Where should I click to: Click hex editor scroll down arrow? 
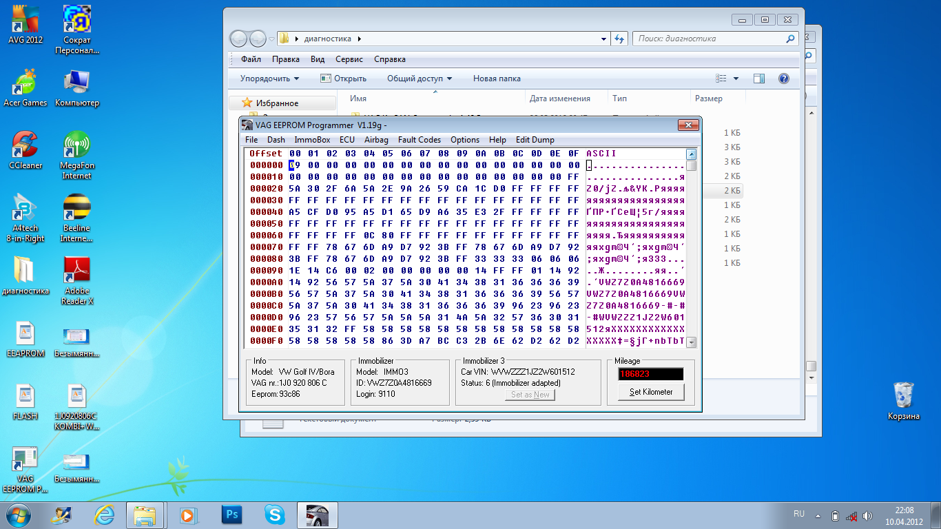692,342
